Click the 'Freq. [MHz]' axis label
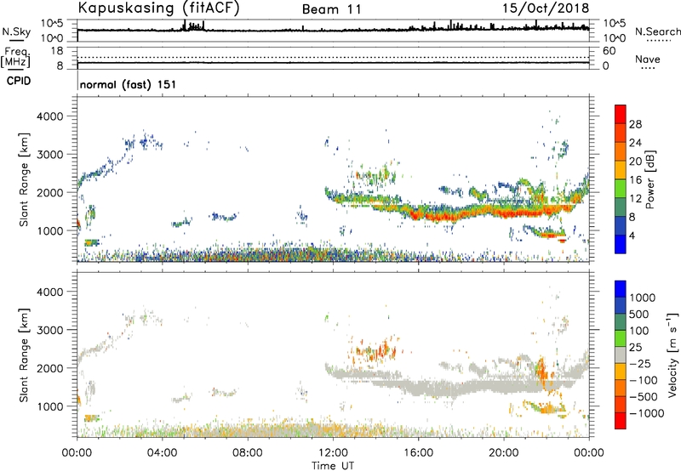 pyautogui.click(x=16, y=58)
